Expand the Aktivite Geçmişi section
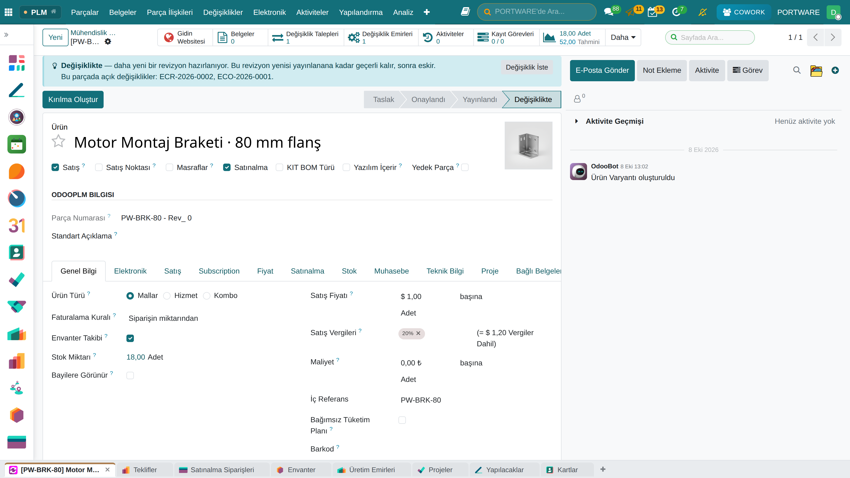The height and width of the screenshot is (478, 850). [576, 121]
